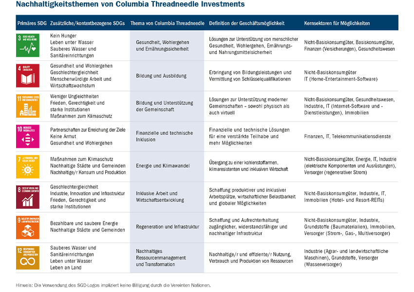Click 'Weniger Ungleichheiten' in the SDG 11 row
Image resolution: width=414 pixels, height=292 pixels.
(x=75, y=96)
